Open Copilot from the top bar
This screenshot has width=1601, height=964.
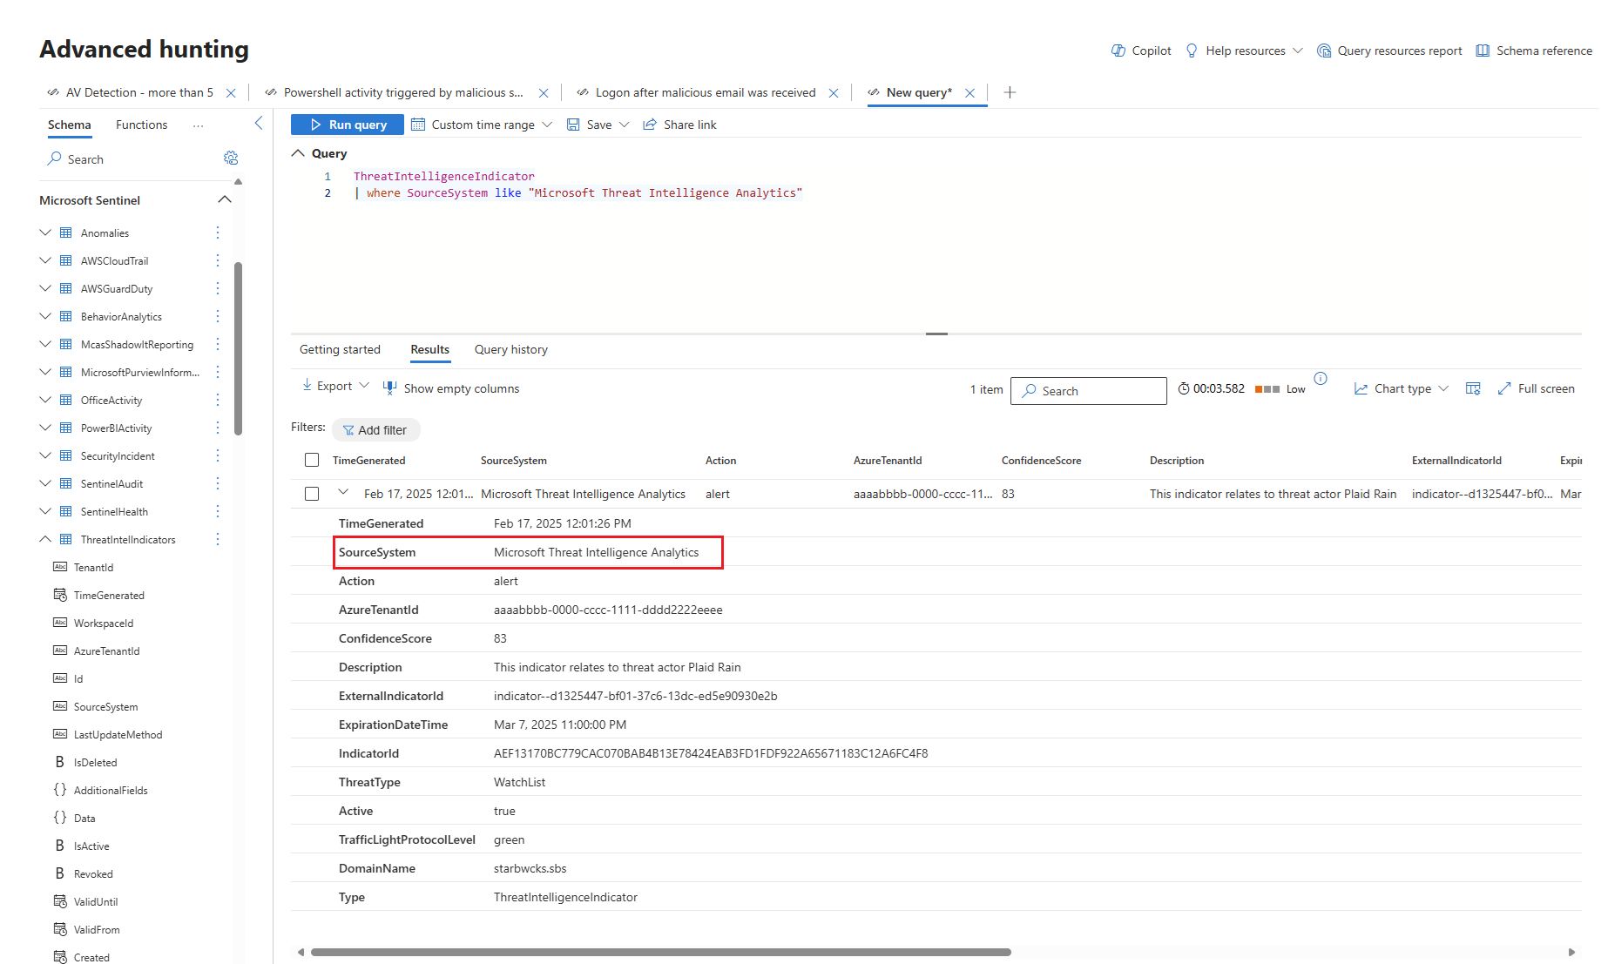(1141, 51)
